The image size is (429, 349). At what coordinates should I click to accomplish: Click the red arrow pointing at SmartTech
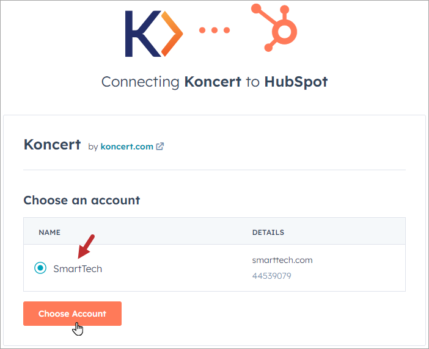[x=86, y=246]
